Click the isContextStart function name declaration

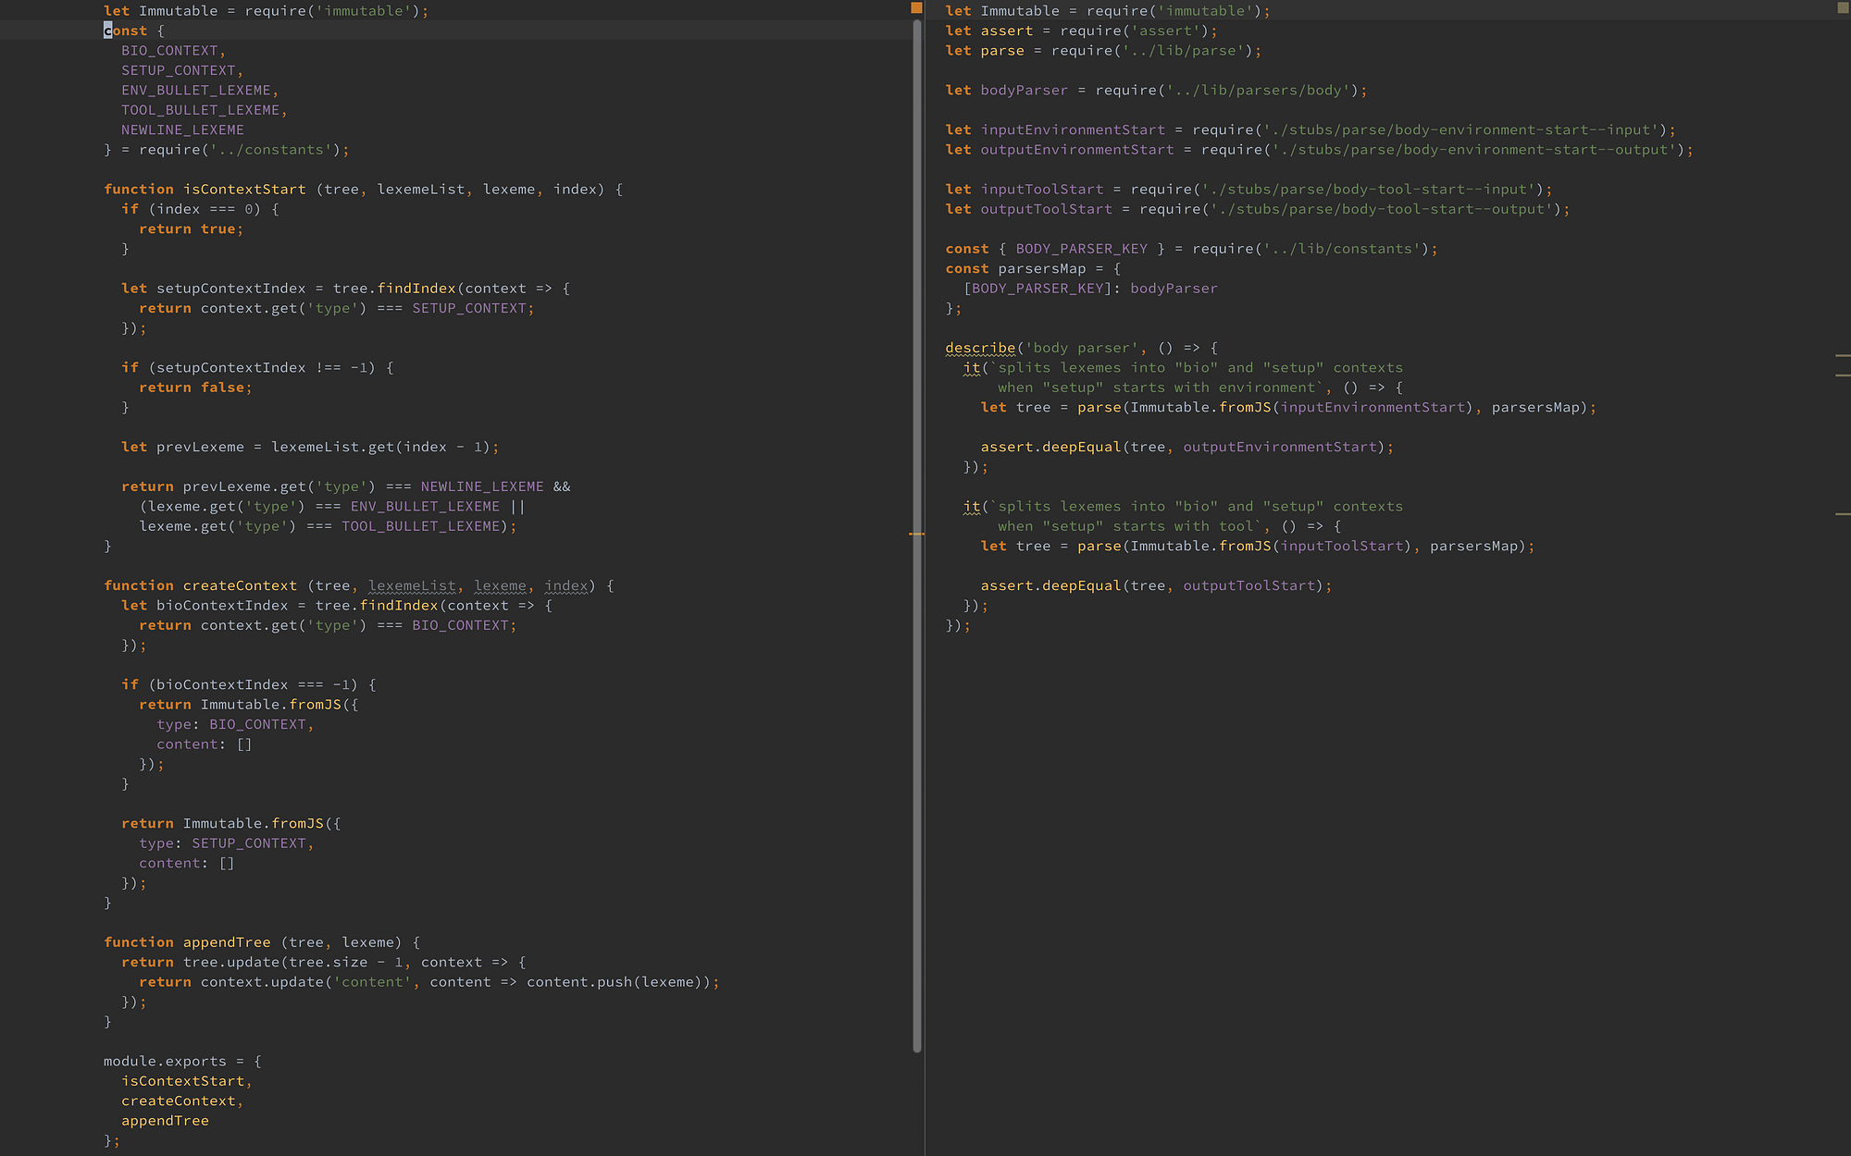click(x=244, y=189)
